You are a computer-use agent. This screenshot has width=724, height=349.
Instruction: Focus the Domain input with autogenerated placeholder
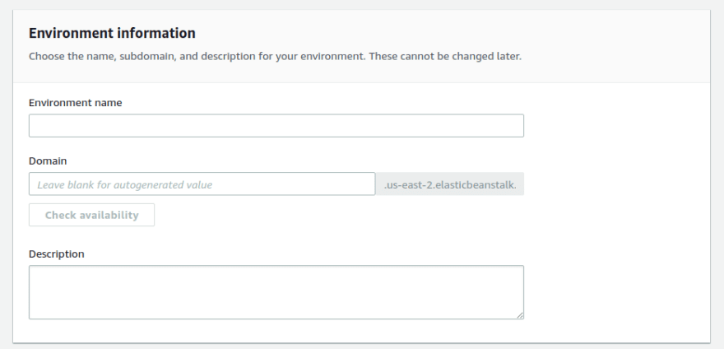pos(202,184)
